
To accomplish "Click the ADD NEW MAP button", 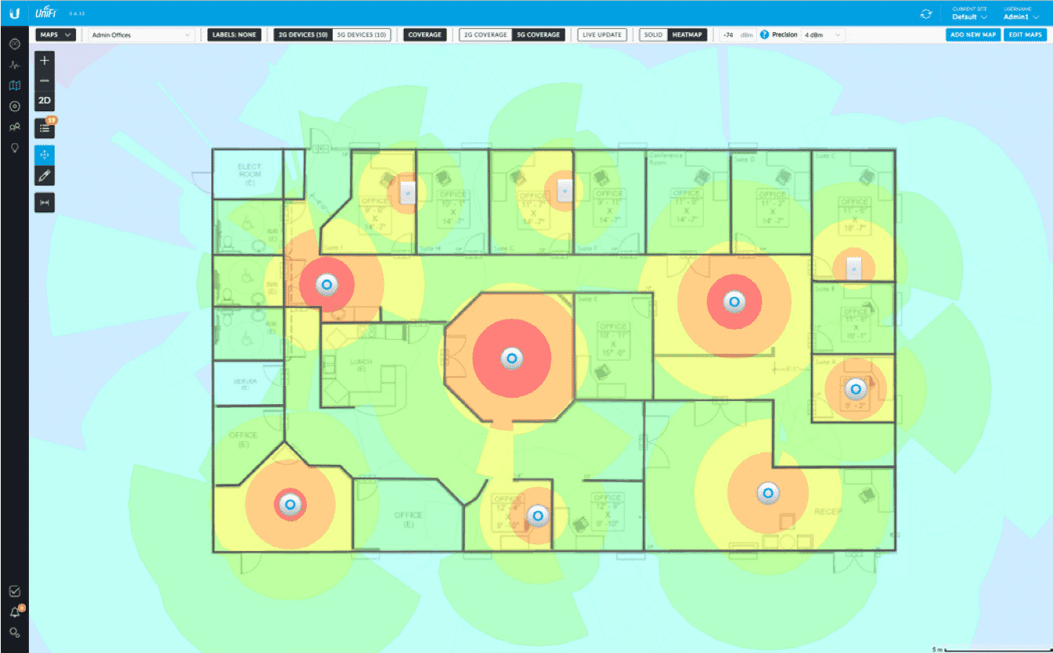I will click(x=973, y=35).
